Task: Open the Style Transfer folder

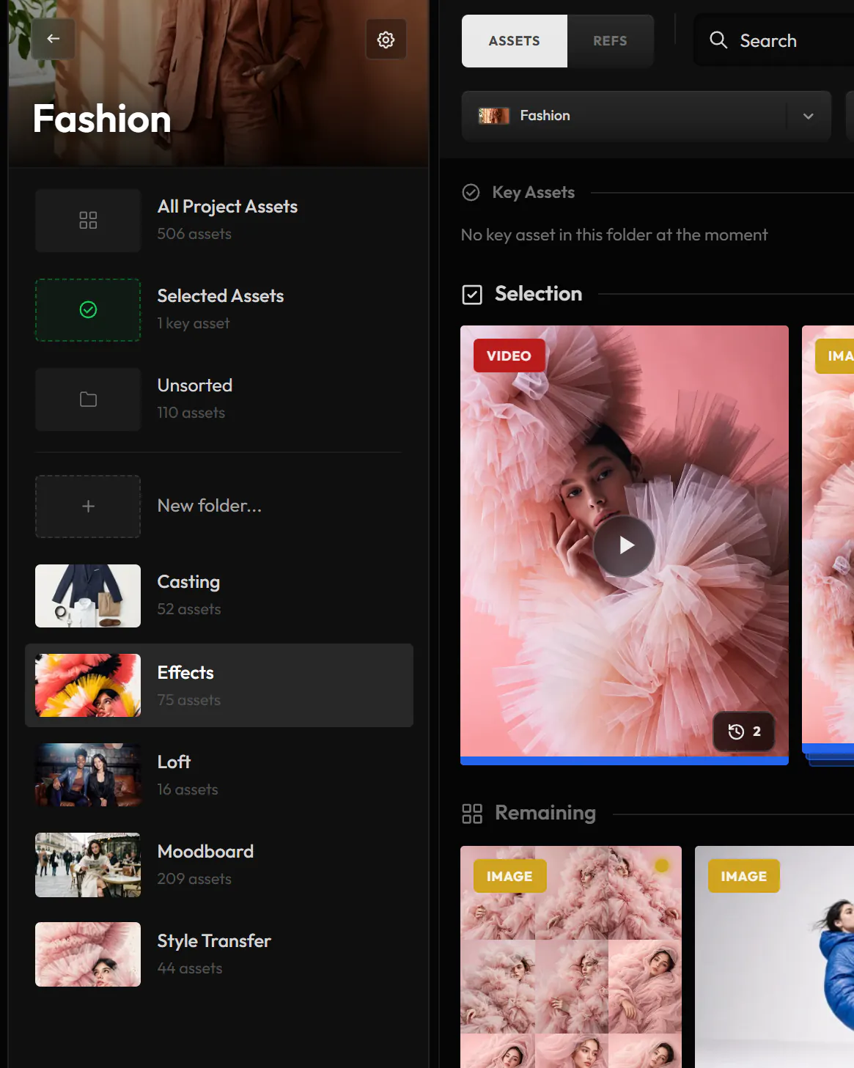Action: pos(219,954)
